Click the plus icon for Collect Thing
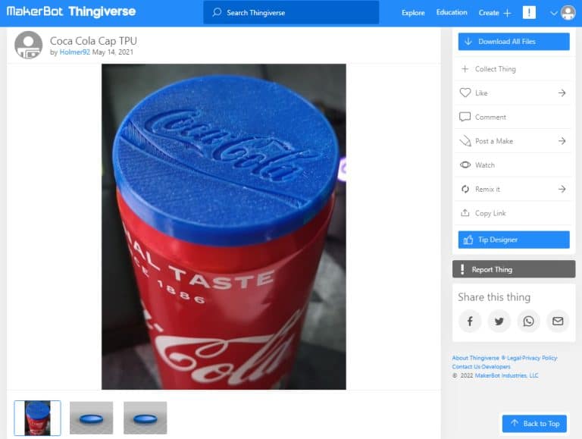The image size is (582, 439). [465, 69]
